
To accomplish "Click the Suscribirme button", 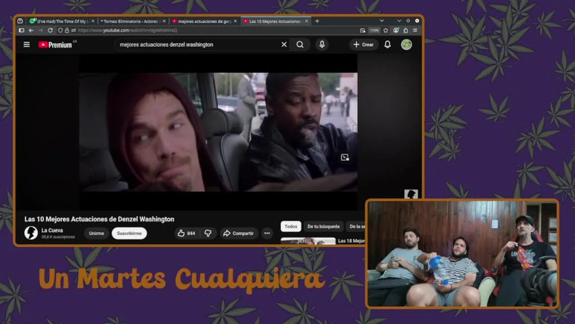I will click(129, 233).
